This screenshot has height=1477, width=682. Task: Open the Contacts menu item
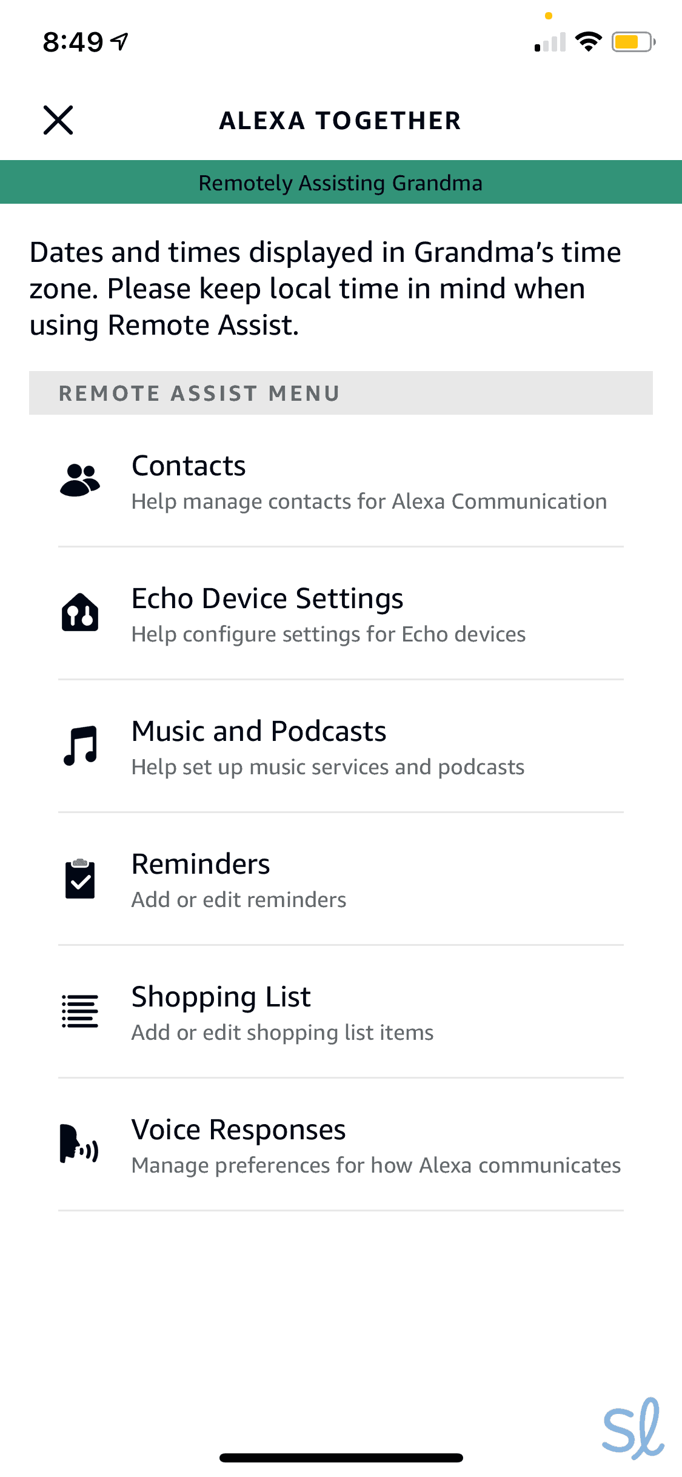(189, 466)
